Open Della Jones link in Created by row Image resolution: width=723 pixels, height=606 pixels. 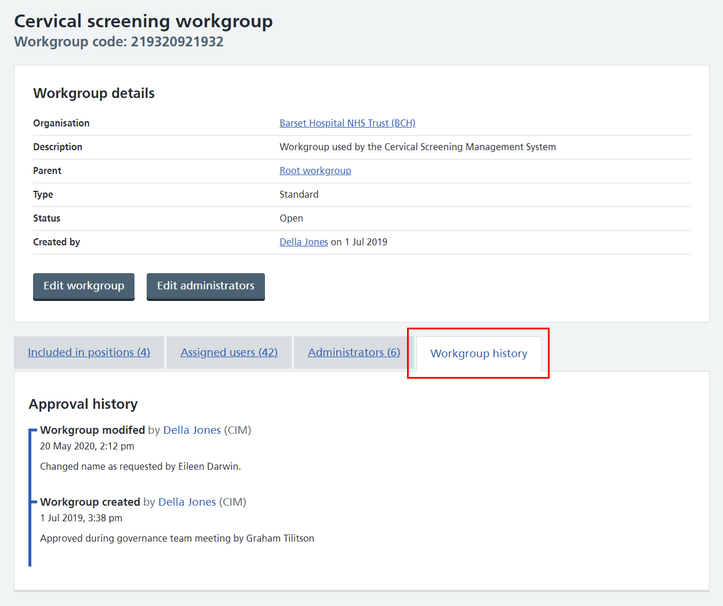pyautogui.click(x=304, y=242)
